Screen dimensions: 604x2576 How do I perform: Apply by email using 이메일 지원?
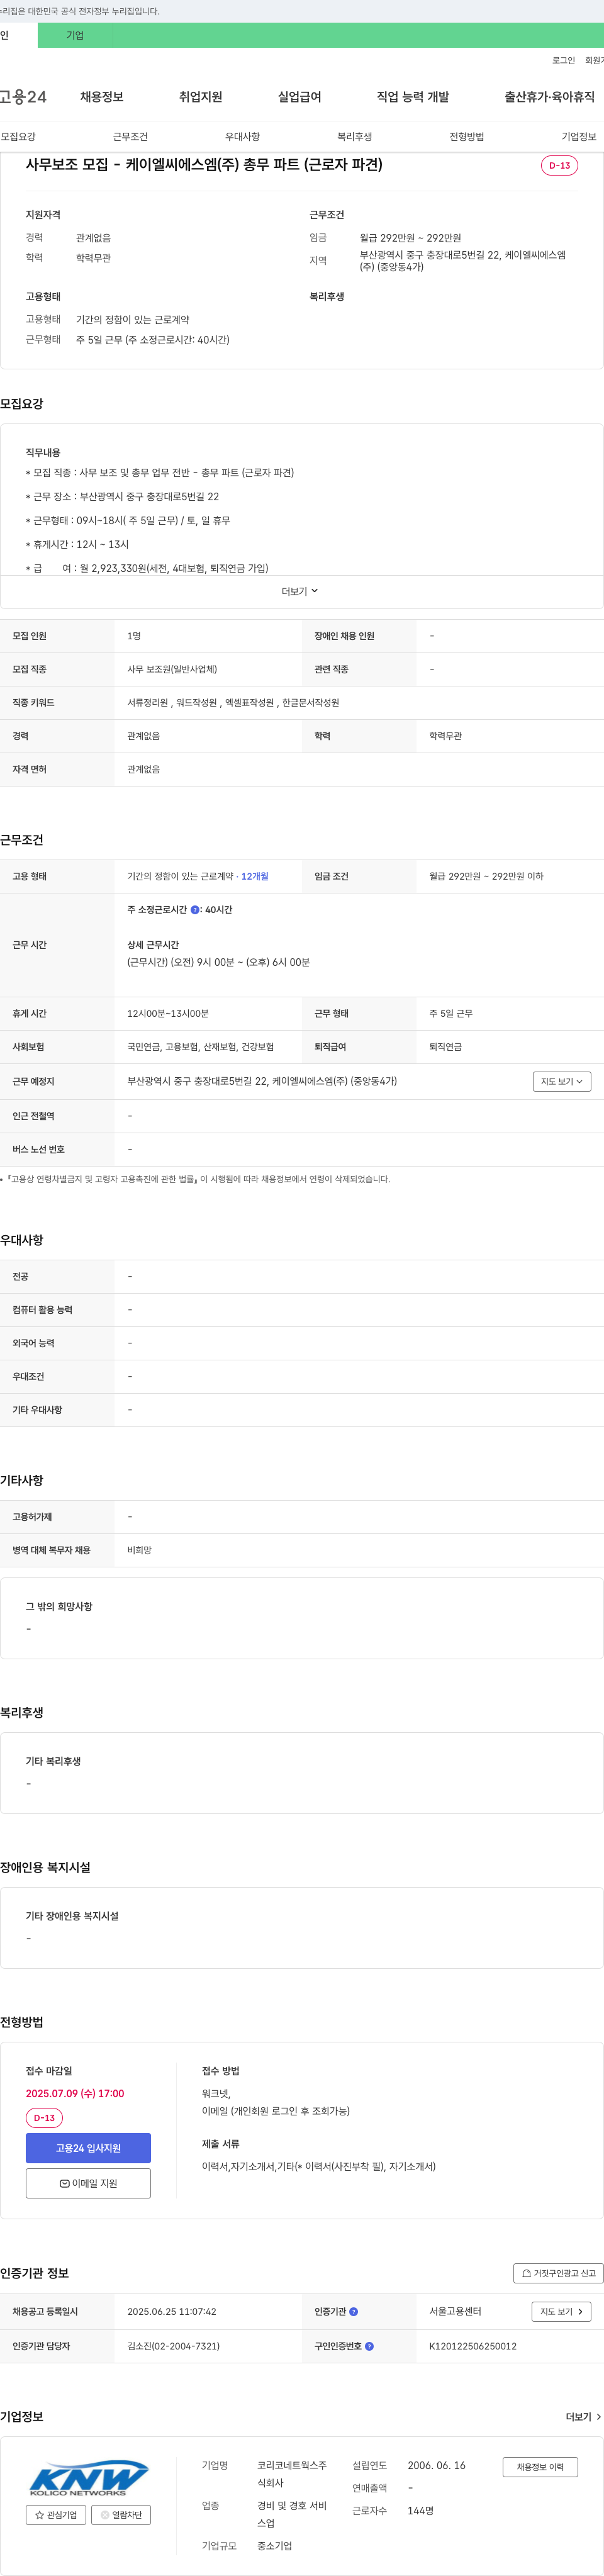[88, 2183]
